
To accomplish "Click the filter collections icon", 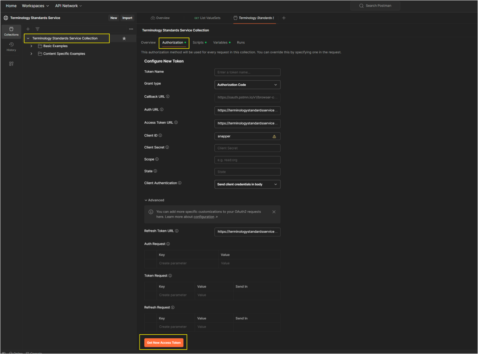I will click(37, 29).
